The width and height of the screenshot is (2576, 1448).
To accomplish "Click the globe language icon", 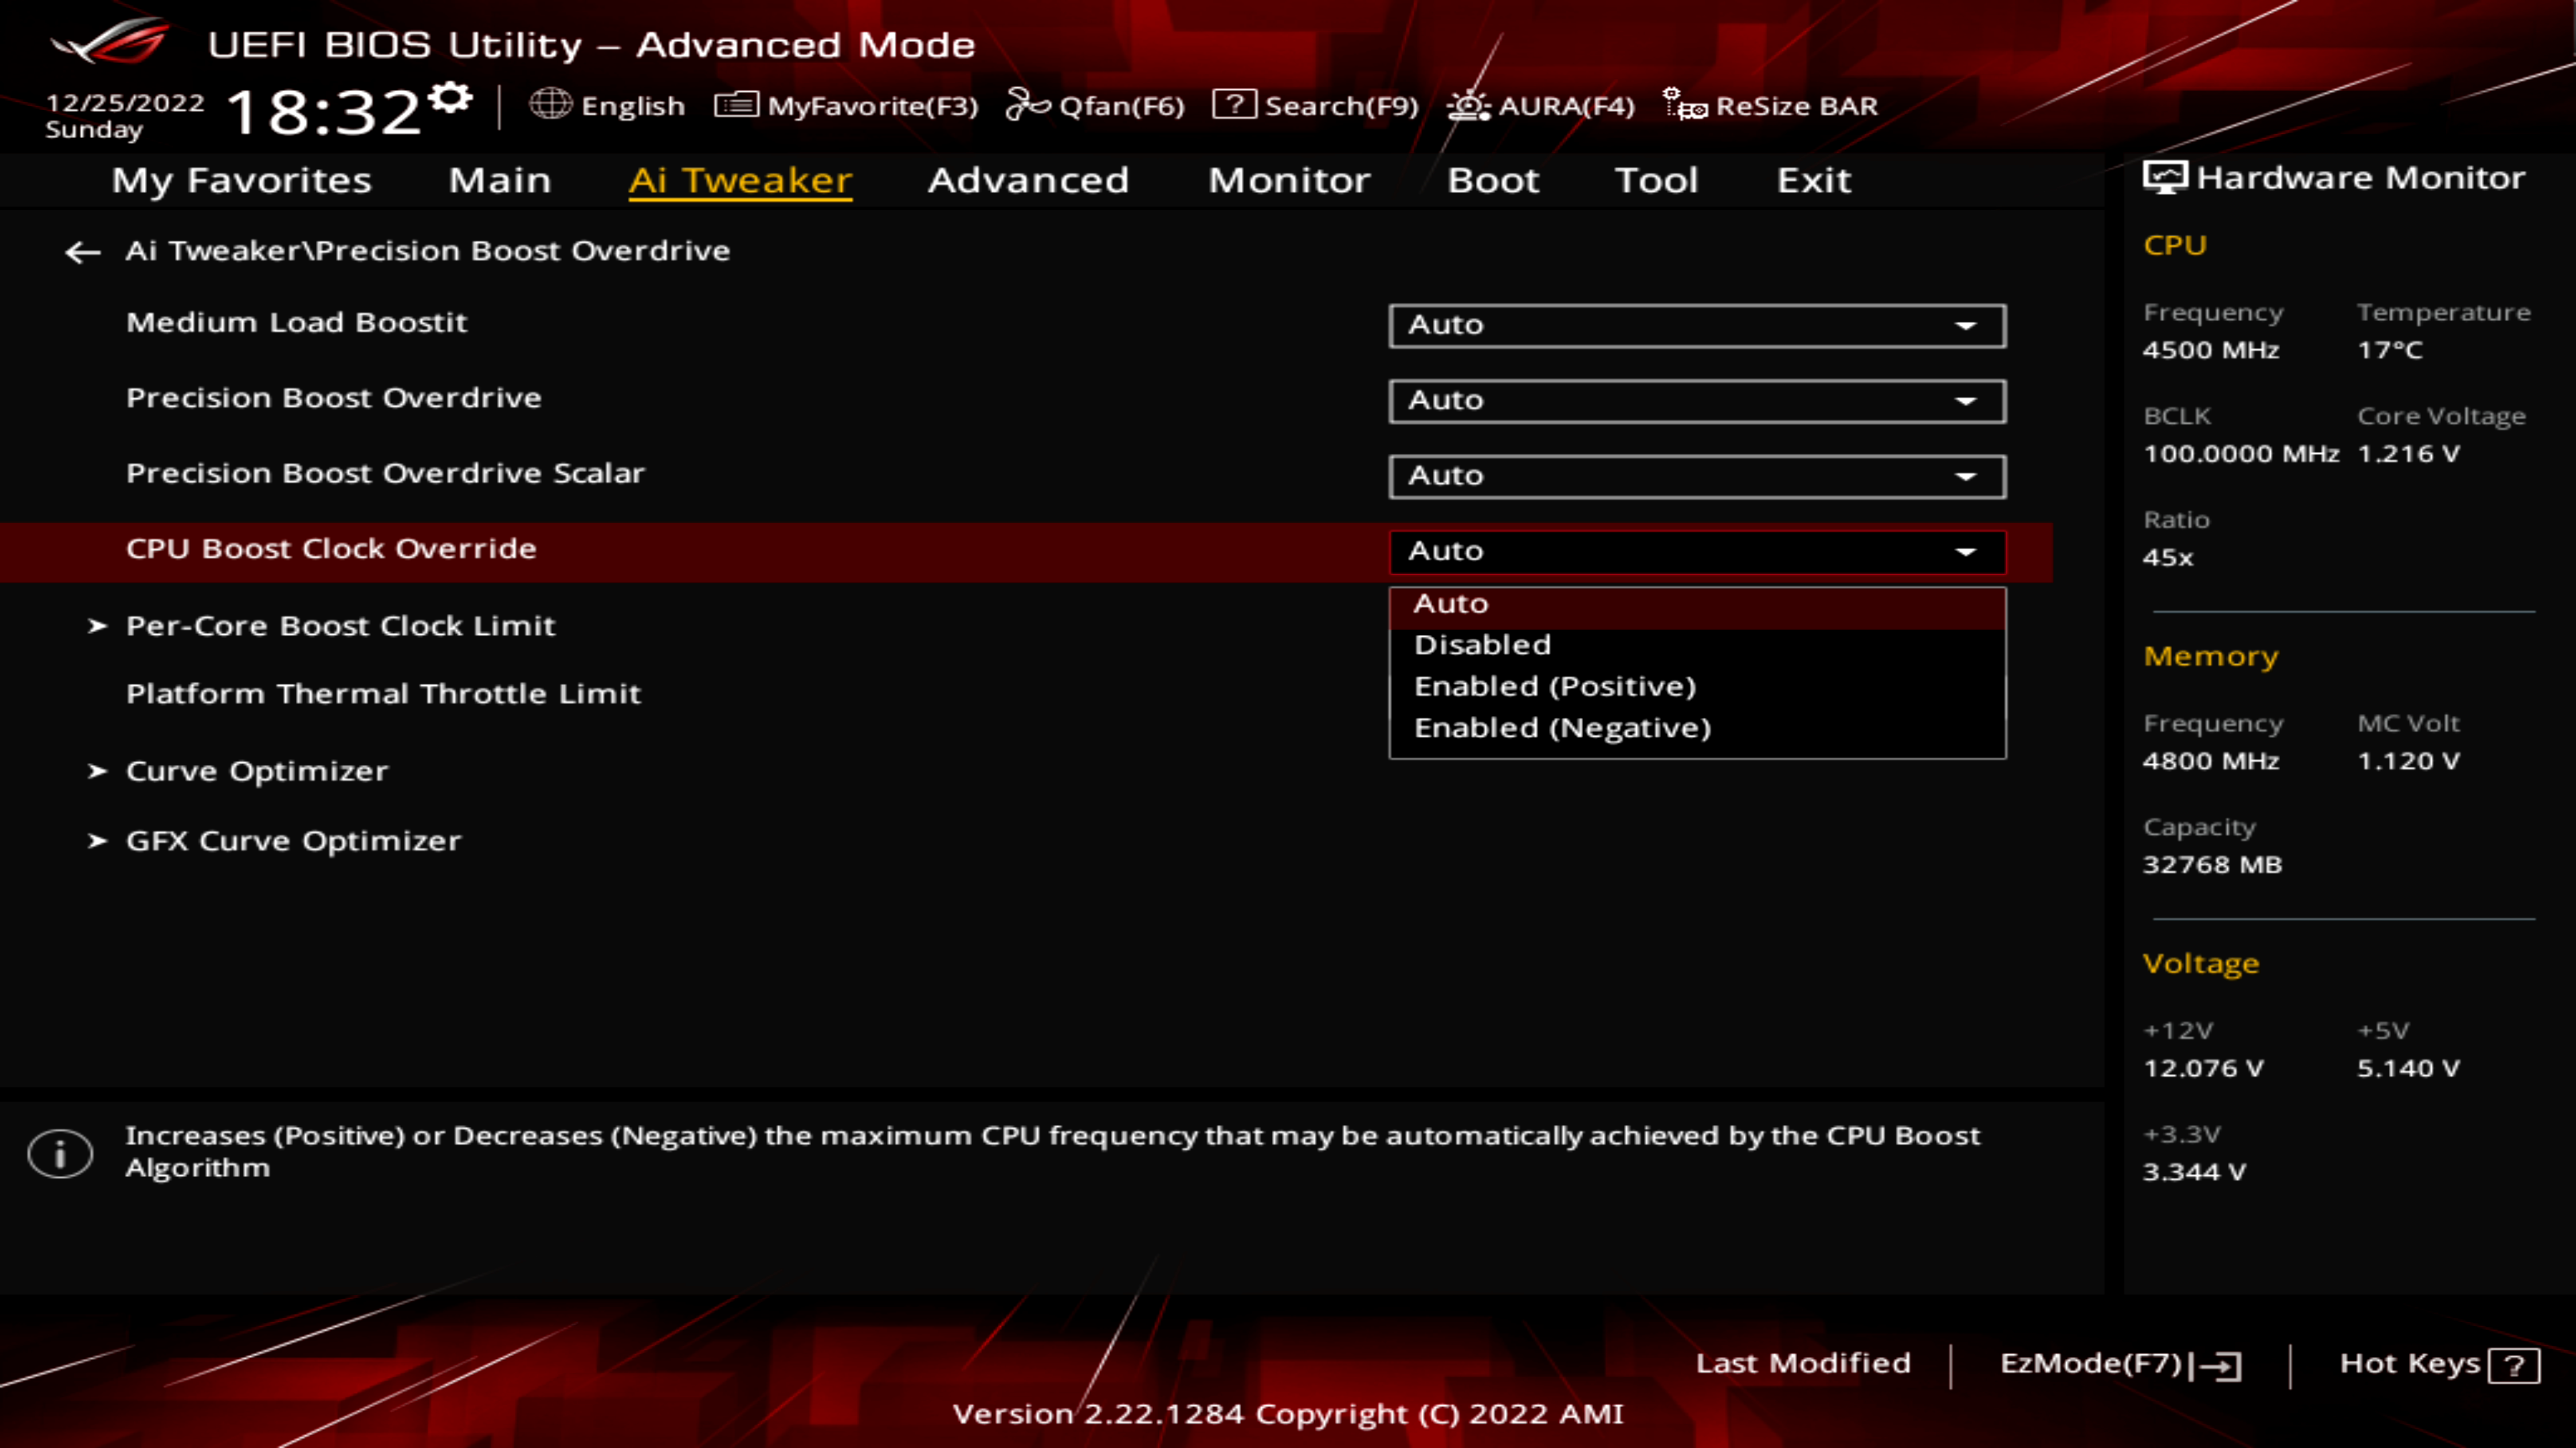I will click(x=550, y=104).
